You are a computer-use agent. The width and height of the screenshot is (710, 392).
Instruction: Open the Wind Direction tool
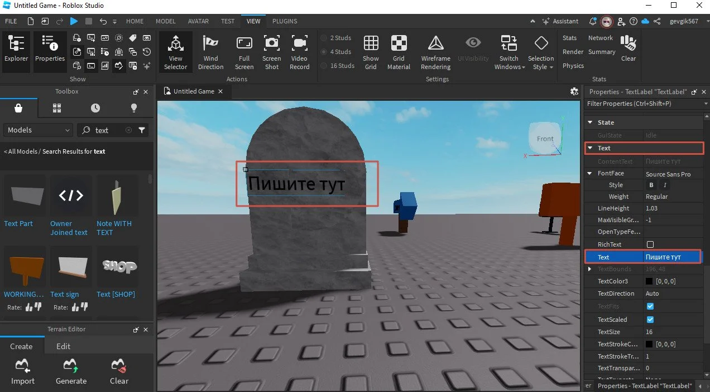pos(210,52)
